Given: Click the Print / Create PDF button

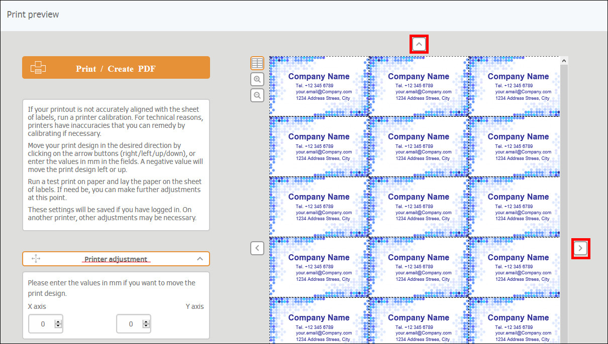Looking at the screenshot, I should click(116, 68).
